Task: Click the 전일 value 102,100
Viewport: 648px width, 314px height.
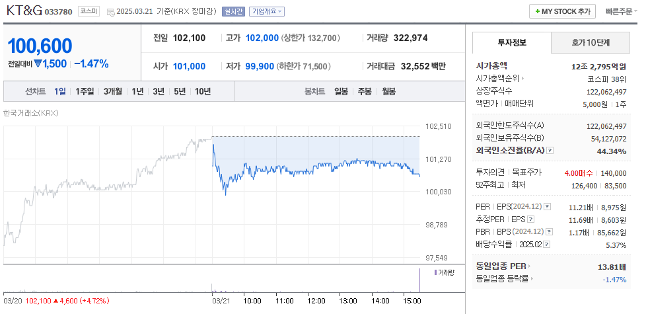Action: point(189,38)
